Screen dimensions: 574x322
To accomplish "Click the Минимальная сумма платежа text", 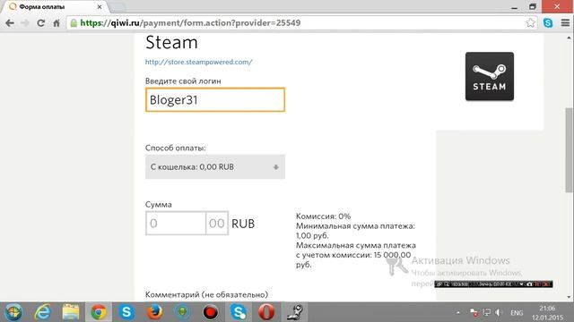I will tap(355, 231).
